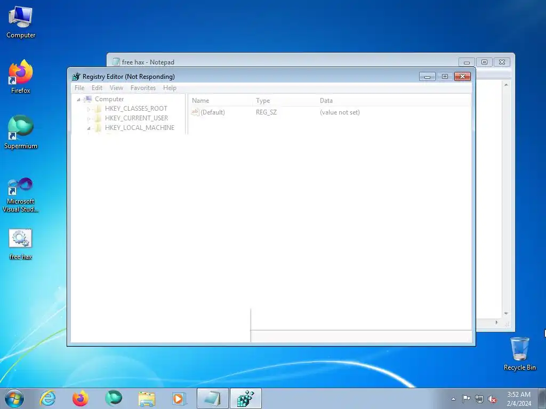The height and width of the screenshot is (409, 546).
Task: Click the ab string icon beside (Default)
Action: point(195,112)
